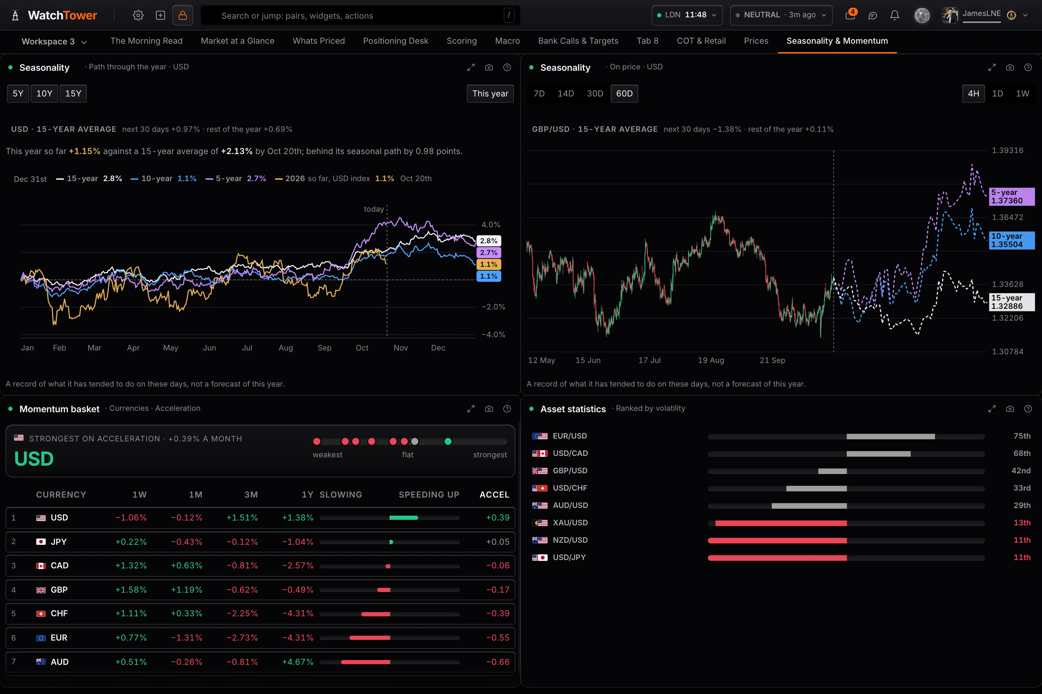1042x694 pixels.
Task: Open help for Asset statistics widget
Action: pyautogui.click(x=1028, y=409)
